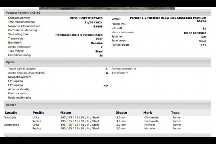Viewport: 216px width, 144px height.
Task: Click the Parkeerplaats value 961
Action: [x=203, y=45]
